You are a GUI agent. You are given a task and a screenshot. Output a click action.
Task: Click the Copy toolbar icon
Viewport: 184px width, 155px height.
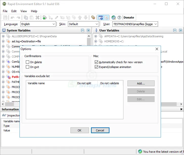(26, 18)
